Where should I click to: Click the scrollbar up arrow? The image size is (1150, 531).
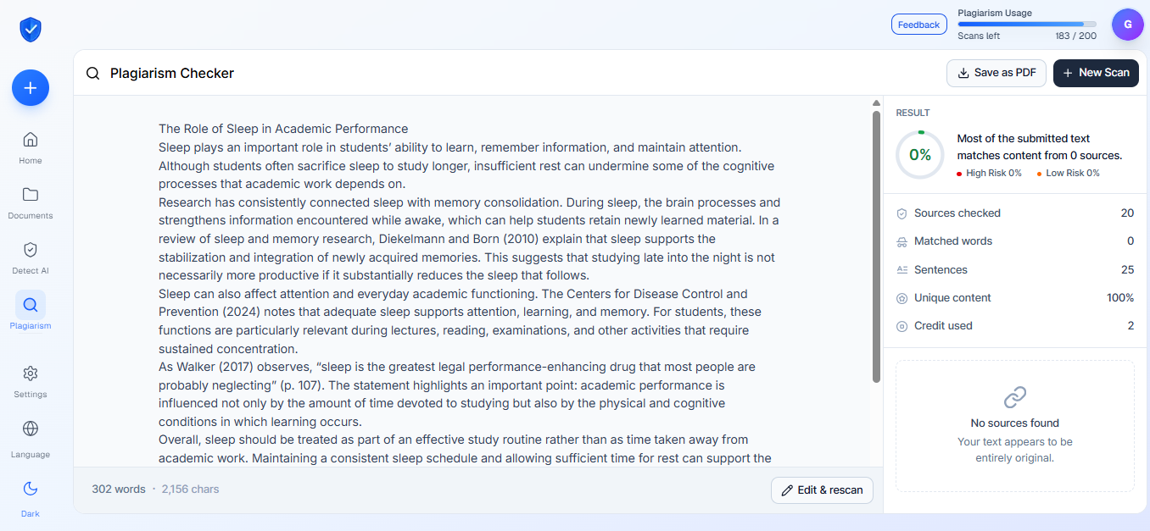pyautogui.click(x=876, y=103)
